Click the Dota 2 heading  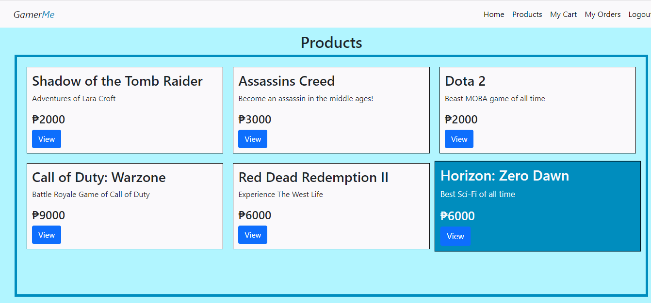[465, 81]
